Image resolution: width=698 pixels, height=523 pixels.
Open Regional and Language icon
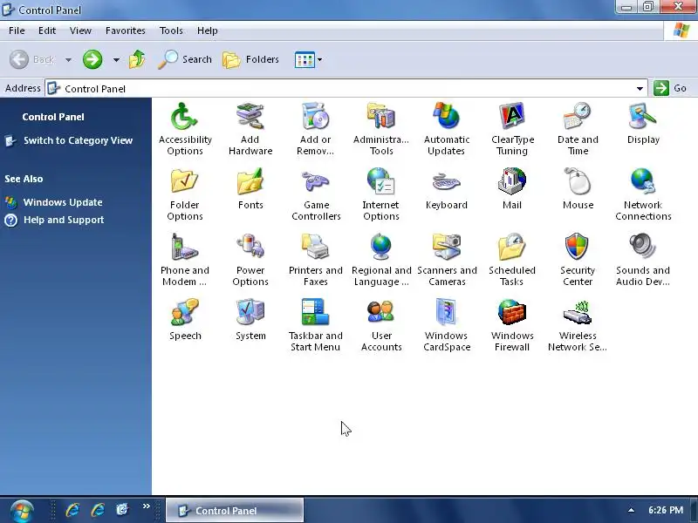click(x=381, y=247)
